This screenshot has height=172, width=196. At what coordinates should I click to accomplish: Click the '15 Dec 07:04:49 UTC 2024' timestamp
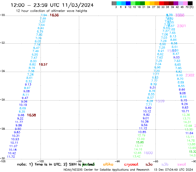point(173,170)
